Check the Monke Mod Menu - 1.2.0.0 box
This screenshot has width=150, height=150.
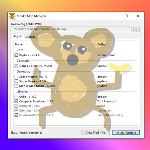[16, 86]
